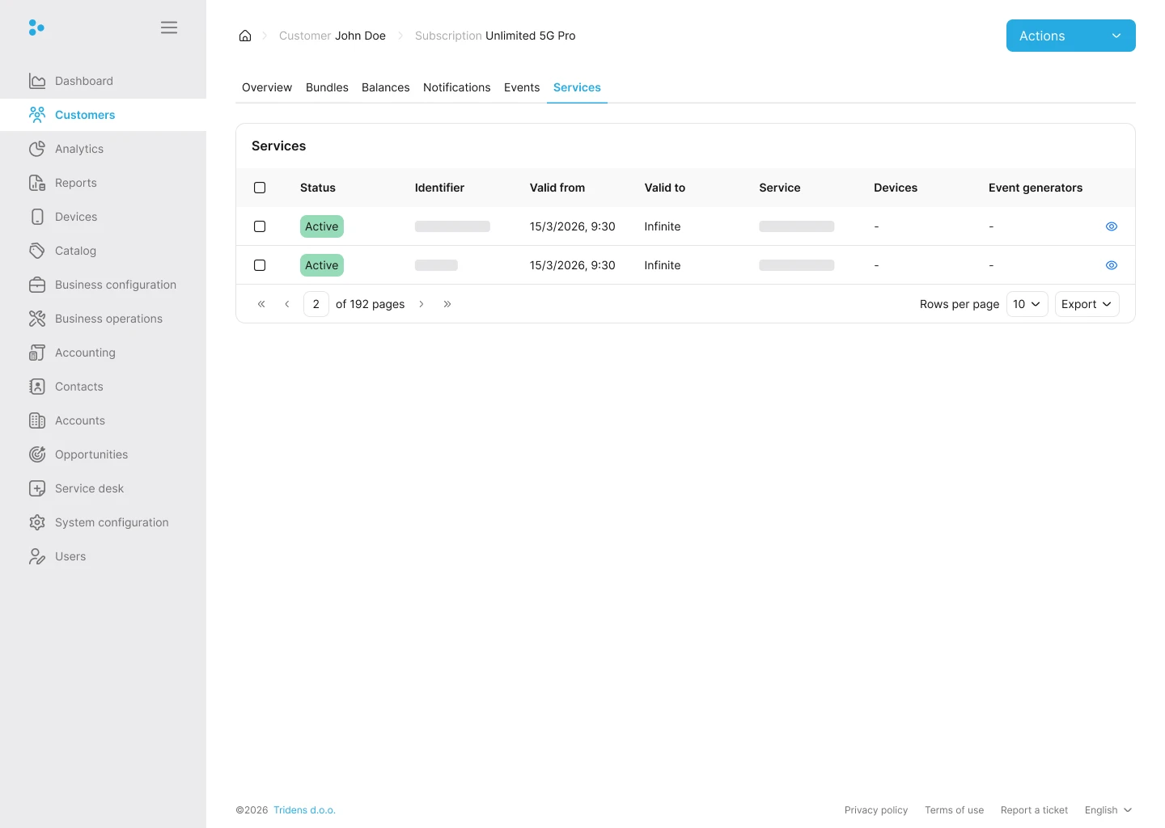Switch to the Balances tab
The width and height of the screenshot is (1165, 828).
[x=385, y=87]
